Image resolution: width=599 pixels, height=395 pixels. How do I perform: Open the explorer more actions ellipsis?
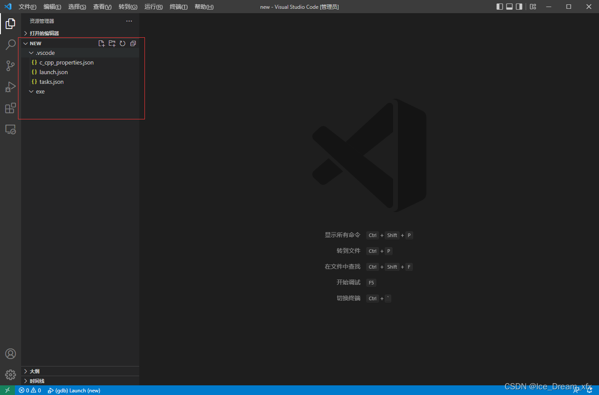(x=129, y=21)
